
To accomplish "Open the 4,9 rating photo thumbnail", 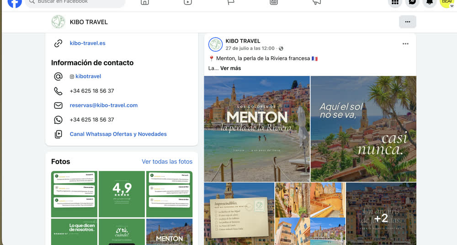I will pos(122,194).
